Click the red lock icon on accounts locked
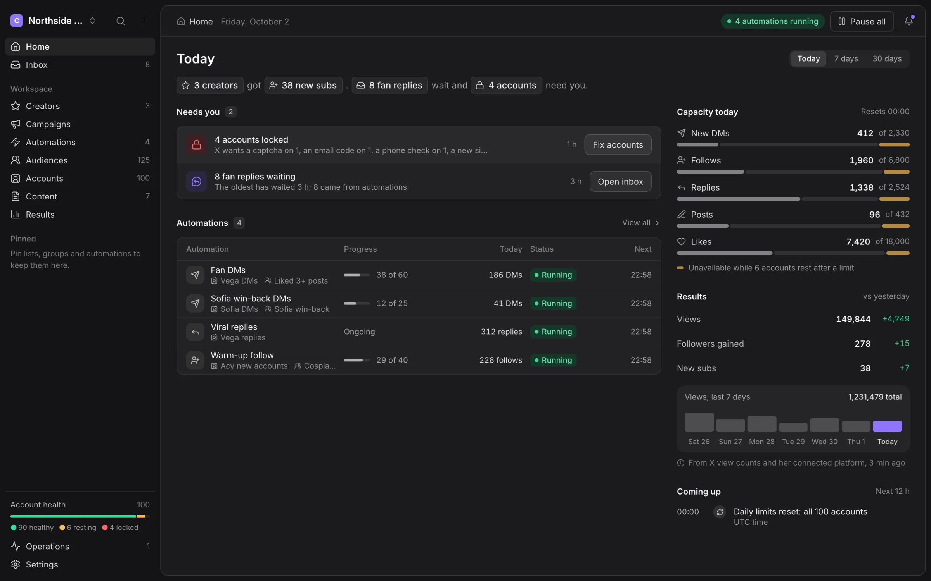 197,144
